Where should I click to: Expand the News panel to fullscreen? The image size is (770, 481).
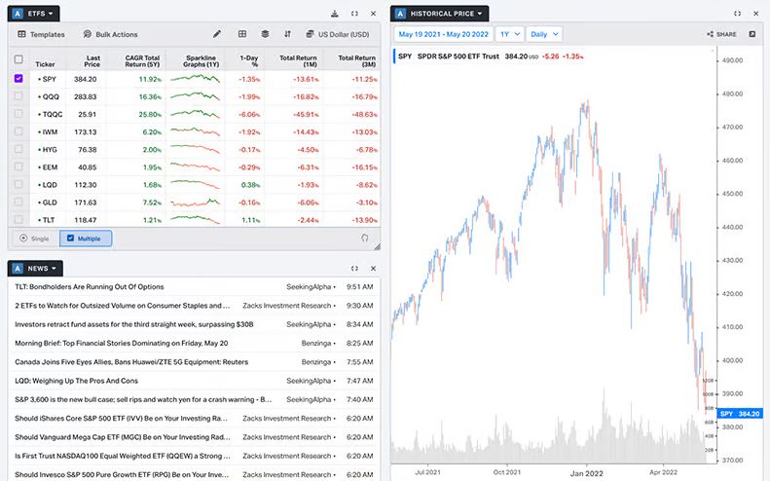coord(354,269)
